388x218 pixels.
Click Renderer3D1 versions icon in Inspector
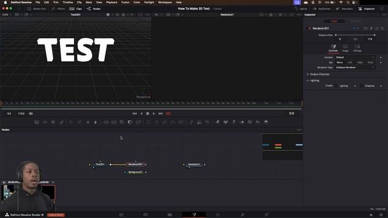365,28
